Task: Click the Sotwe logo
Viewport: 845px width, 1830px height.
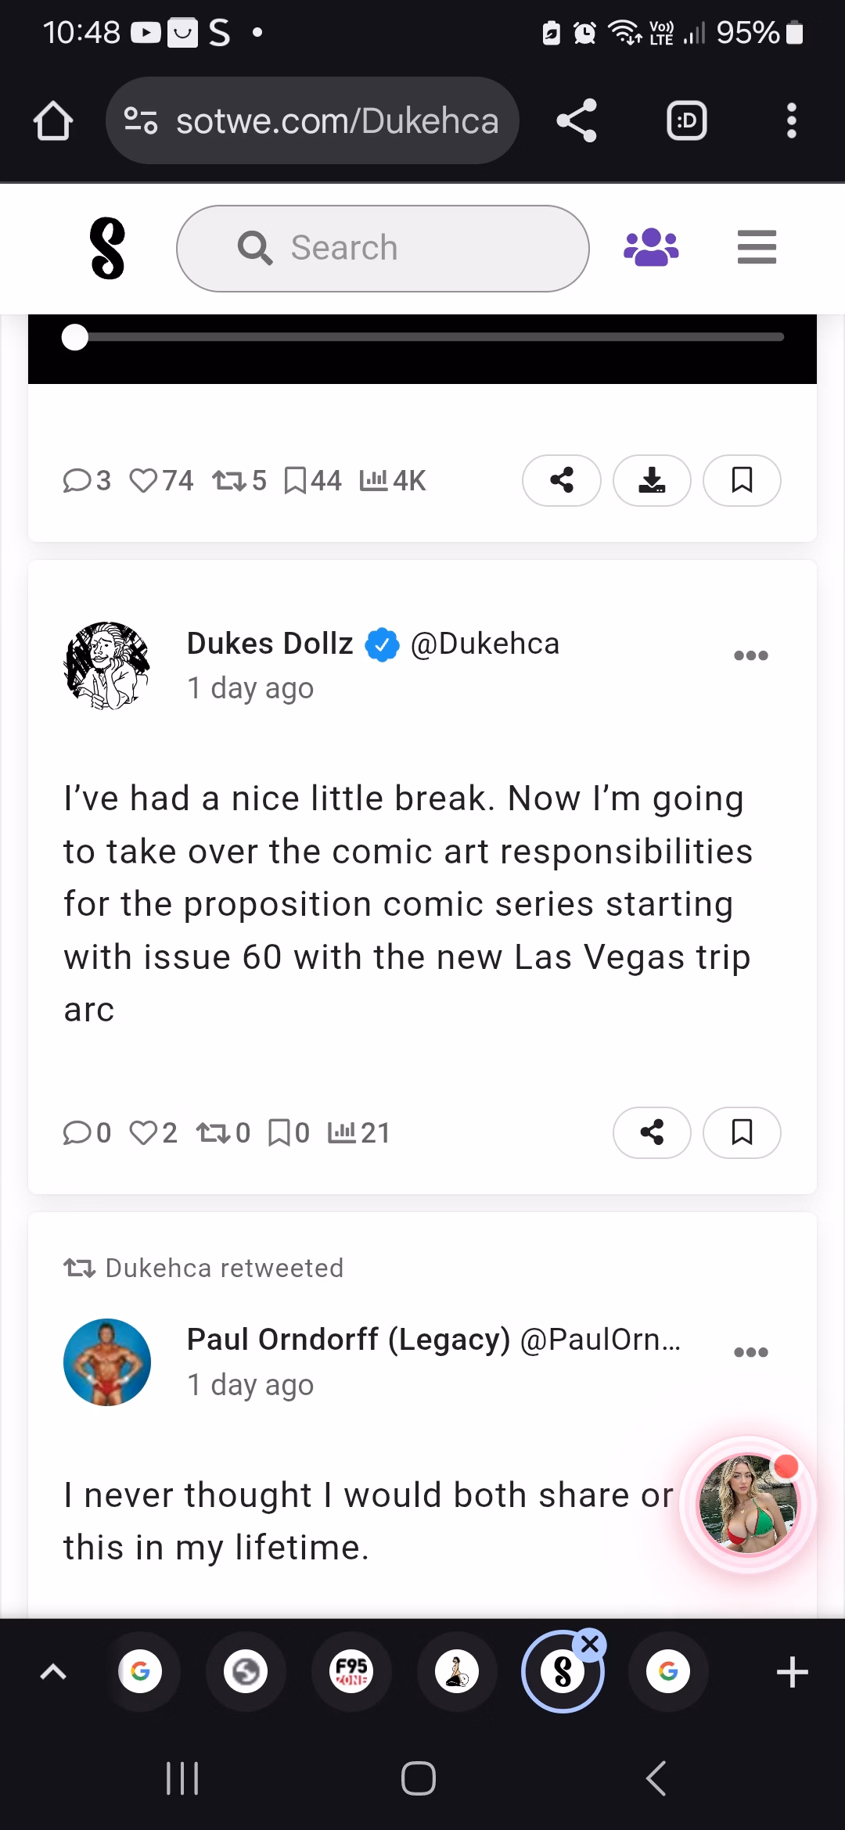Action: point(107,249)
